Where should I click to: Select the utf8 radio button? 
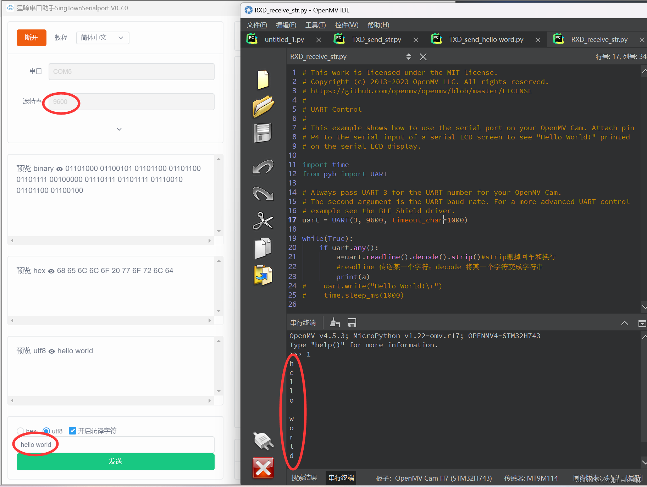pyautogui.click(x=46, y=431)
